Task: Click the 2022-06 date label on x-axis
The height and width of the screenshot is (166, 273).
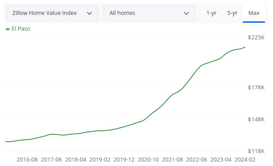Action: 196,160
